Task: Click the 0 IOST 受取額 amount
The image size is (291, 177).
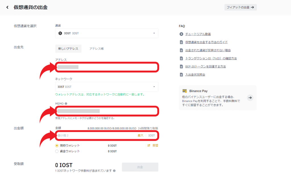Action: tap(64, 165)
